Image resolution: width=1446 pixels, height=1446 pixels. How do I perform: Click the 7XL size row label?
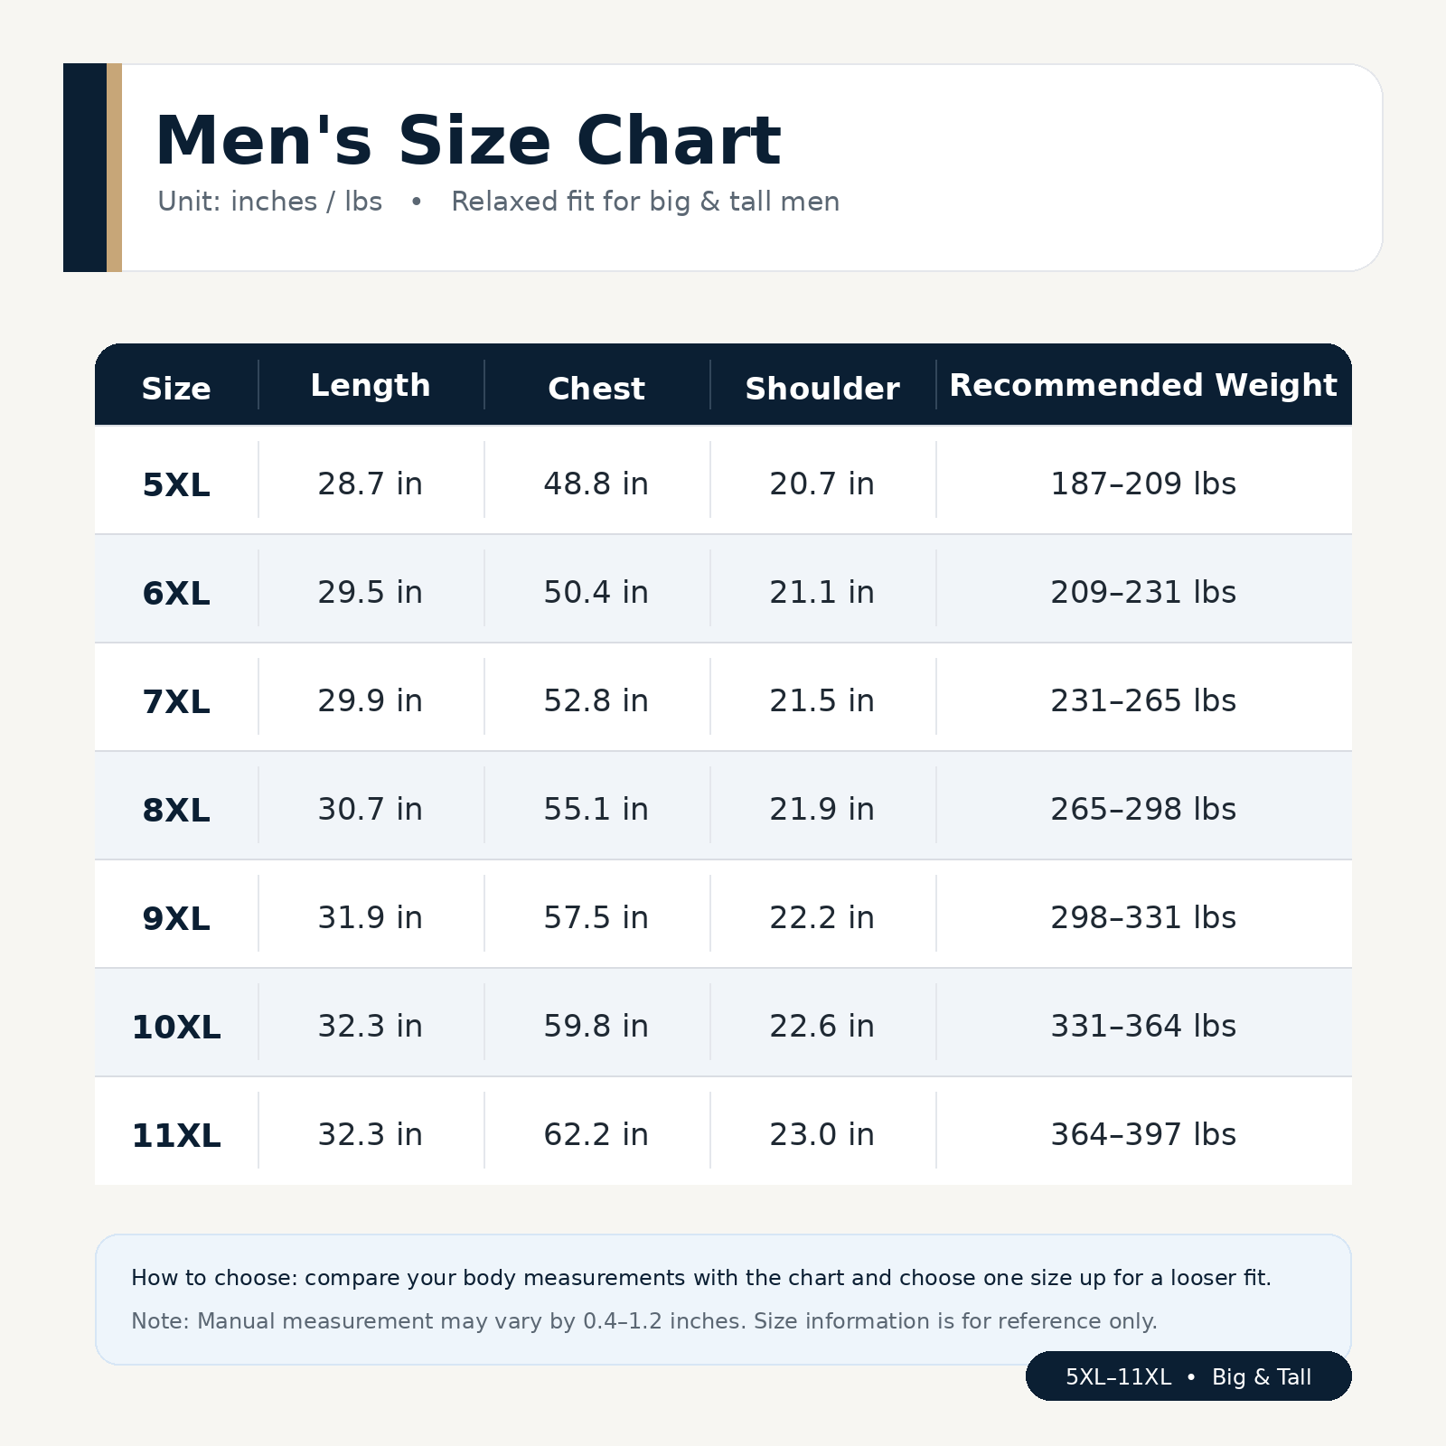(x=176, y=702)
